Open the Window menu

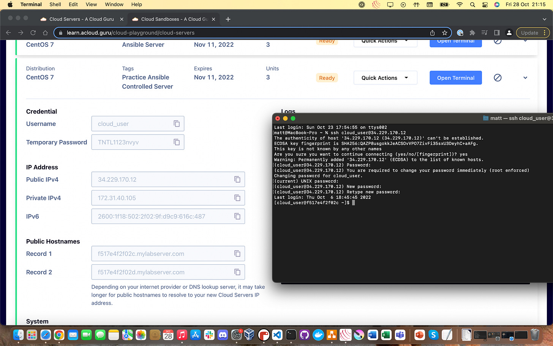[x=114, y=5]
